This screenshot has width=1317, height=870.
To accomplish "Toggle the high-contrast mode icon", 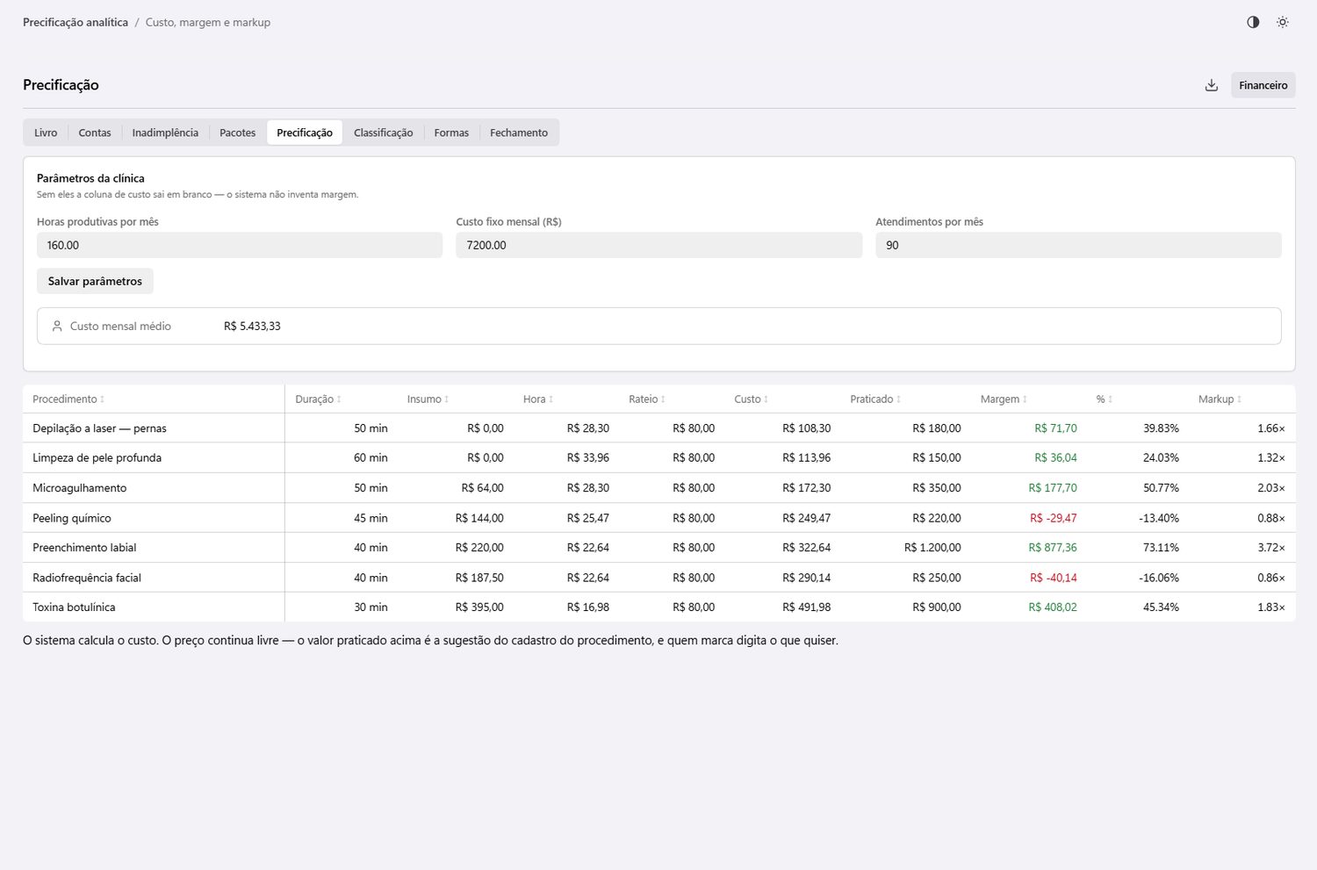I will [1253, 22].
